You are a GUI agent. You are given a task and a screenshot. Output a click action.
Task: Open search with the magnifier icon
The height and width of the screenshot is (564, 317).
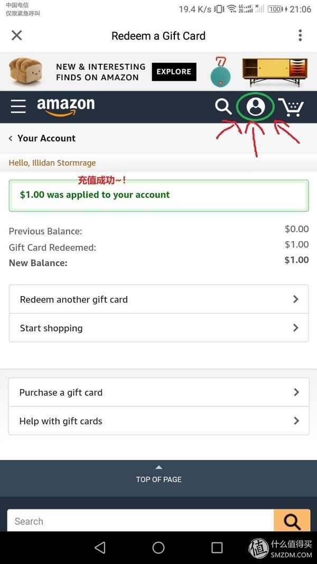click(223, 107)
